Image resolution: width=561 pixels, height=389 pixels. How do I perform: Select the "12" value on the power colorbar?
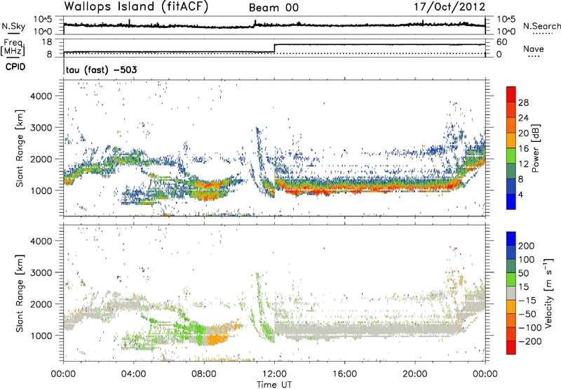[x=523, y=164]
